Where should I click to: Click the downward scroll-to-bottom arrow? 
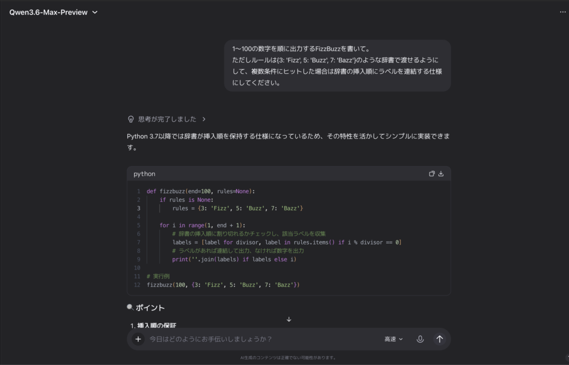(x=288, y=319)
